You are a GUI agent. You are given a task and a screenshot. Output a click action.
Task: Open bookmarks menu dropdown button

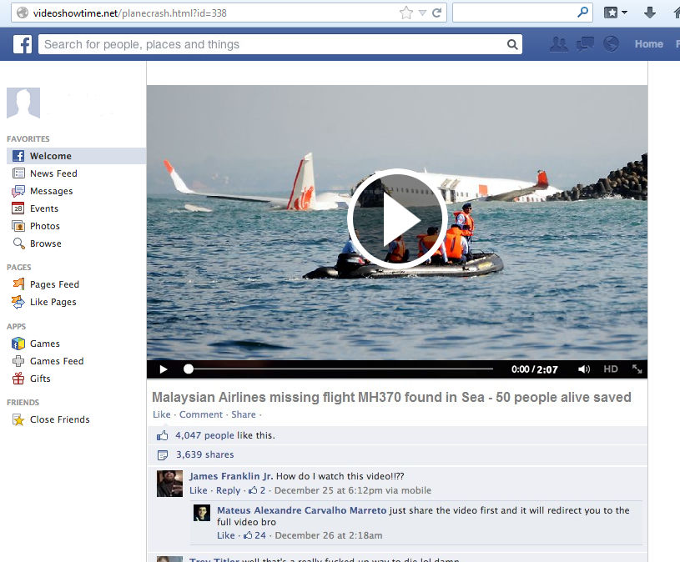point(616,13)
